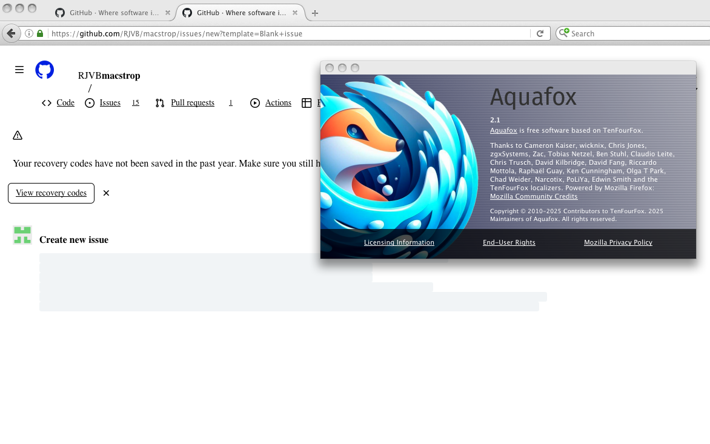710x444 pixels.
Task: Open Licensing Information link
Action: tap(399, 242)
